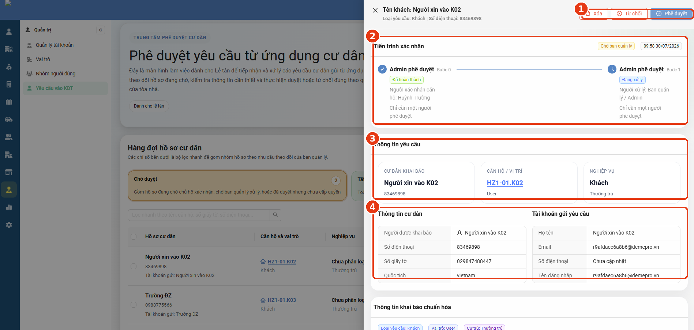Screen dimensions: 694x330
Task: Click email r9afdaec6a8b6@demepro.vn value
Action: (626, 247)
